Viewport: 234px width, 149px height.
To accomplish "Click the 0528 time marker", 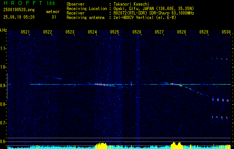I will [182, 32].
